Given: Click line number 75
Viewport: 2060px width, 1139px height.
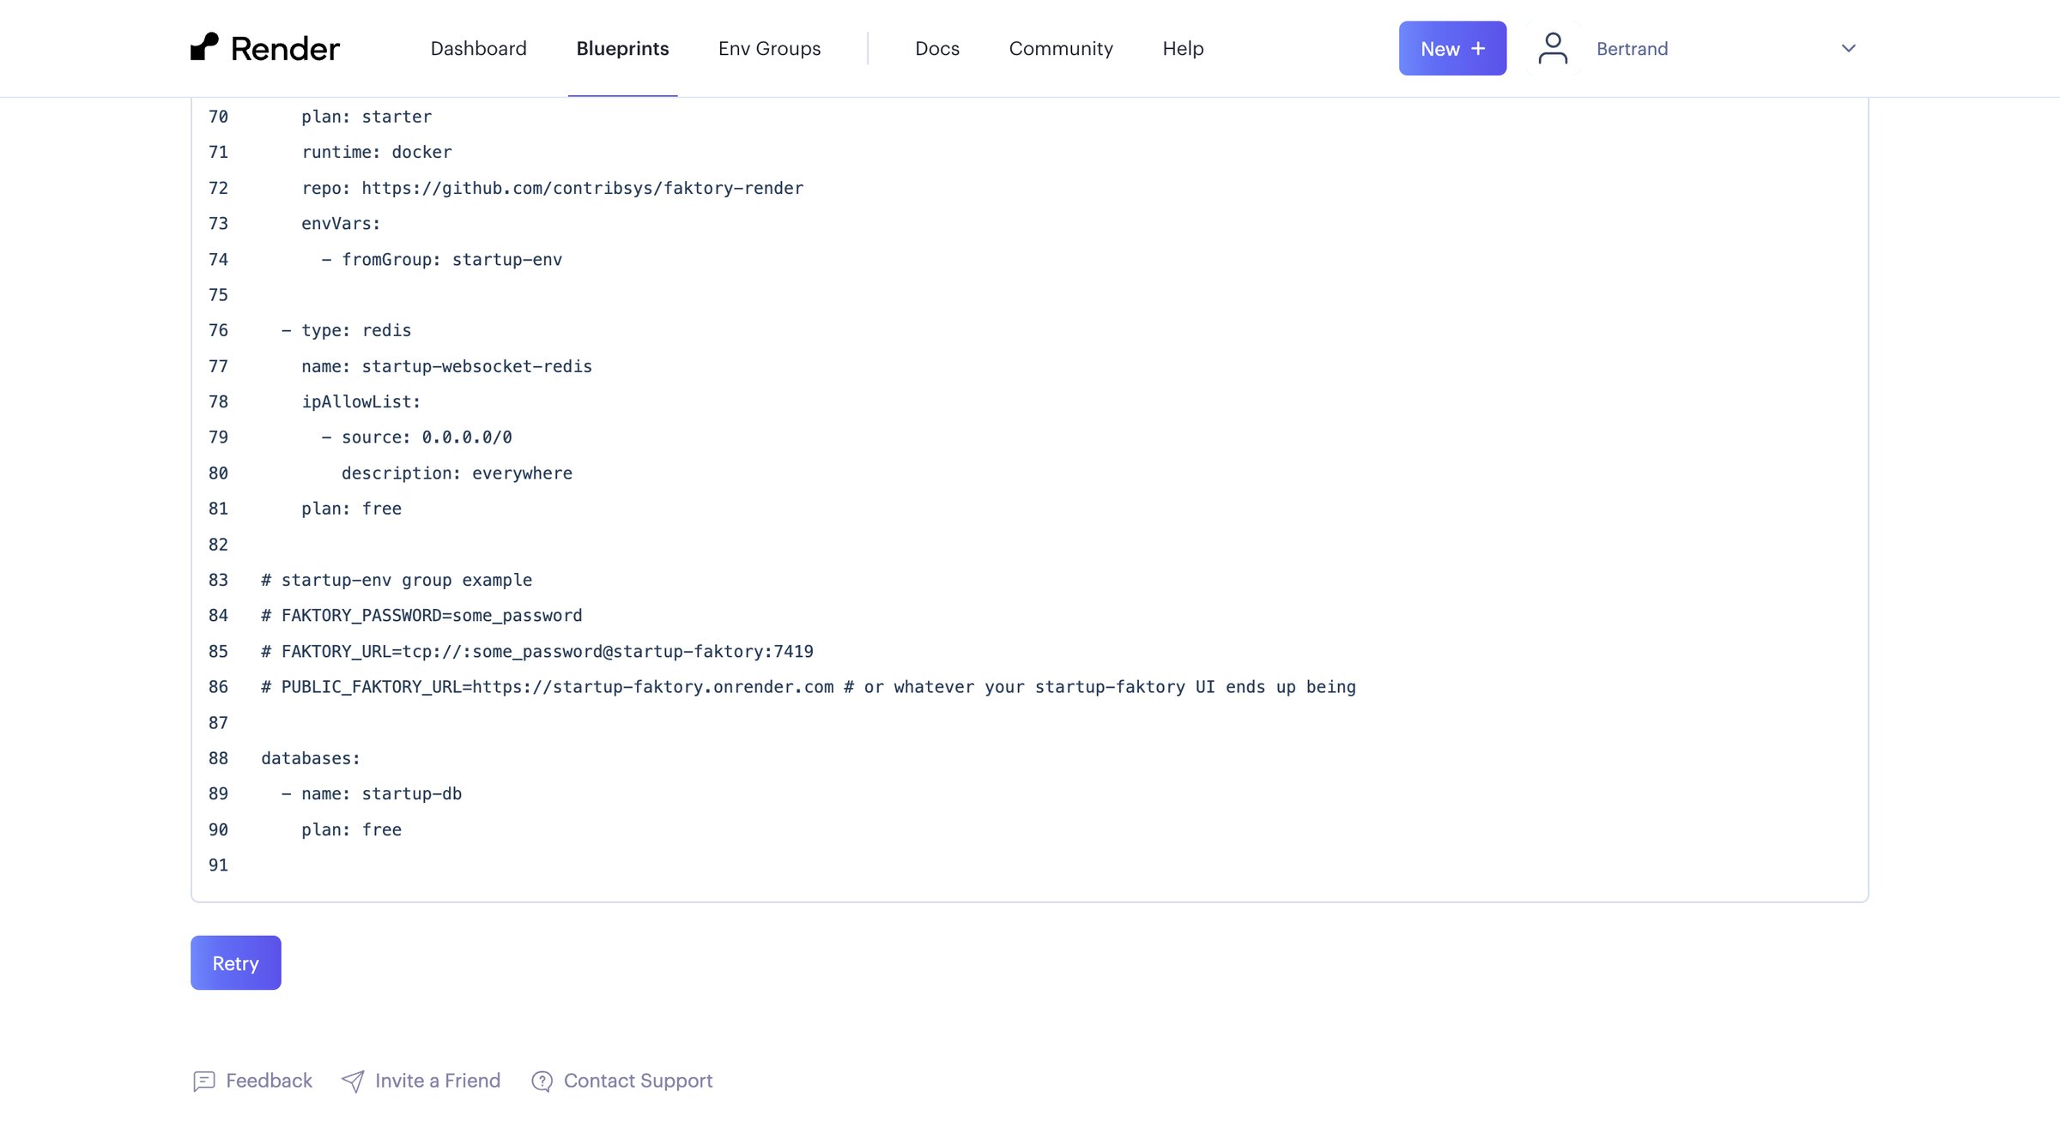Looking at the screenshot, I should [x=218, y=295].
